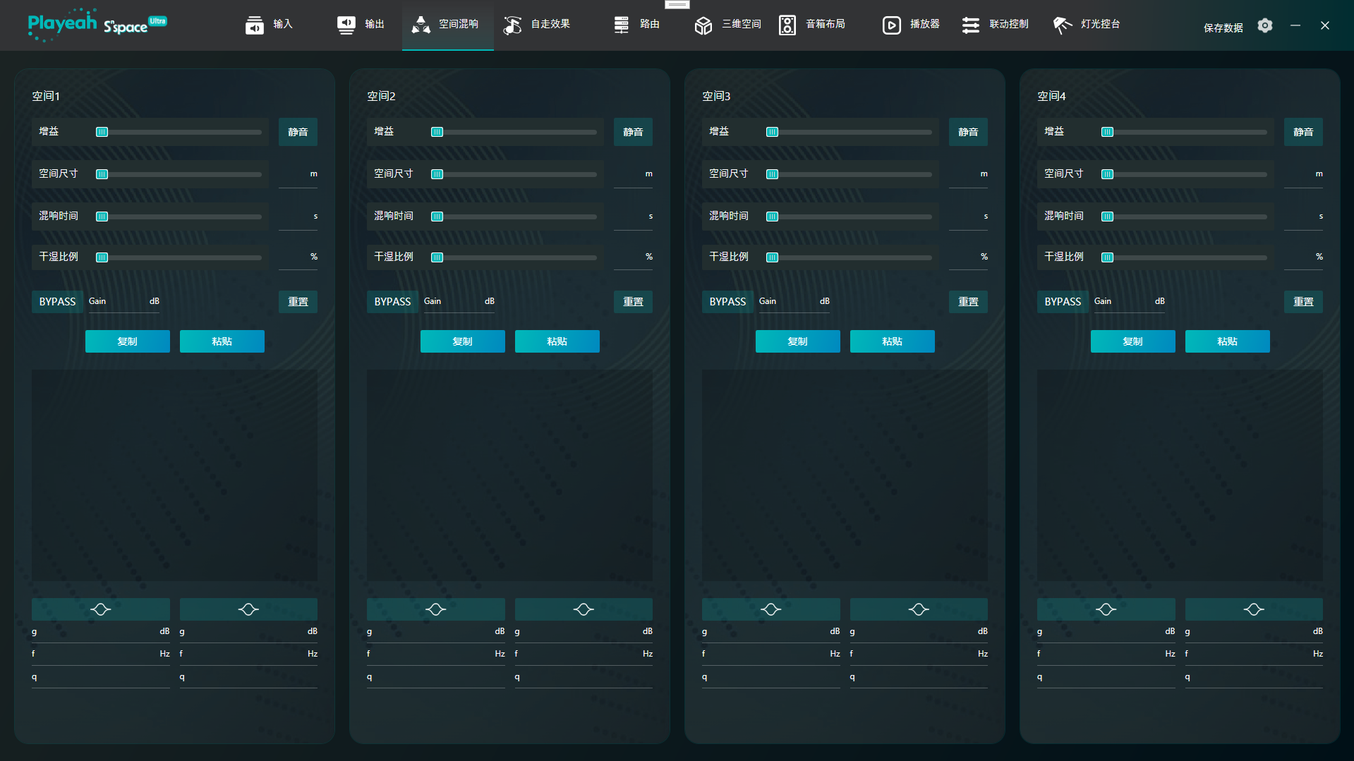Click 干湿比例 percent field in 空间1
Viewport: 1354px width, 761px height.
298,257
